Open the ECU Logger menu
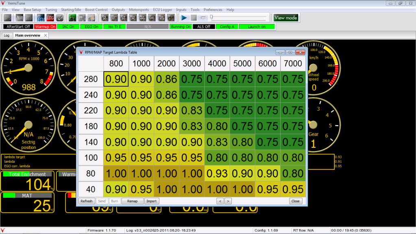Viewport: 416px width, 234px height. click(163, 9)
